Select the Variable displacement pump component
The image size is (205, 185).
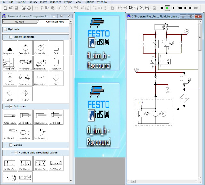click(41, 48)
